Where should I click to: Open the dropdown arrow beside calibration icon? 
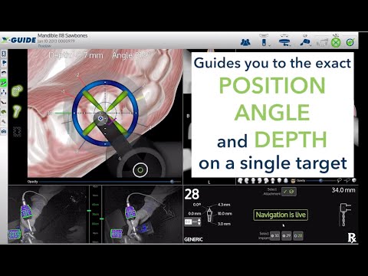click(310, 45)
